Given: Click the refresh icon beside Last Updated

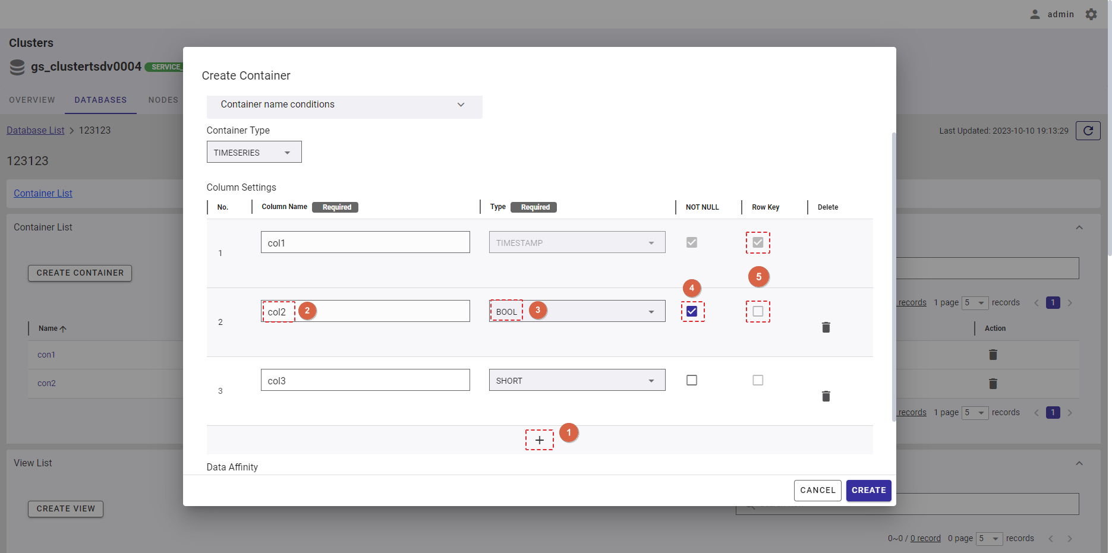Looking at the screenshot, I should tap(1088, 131).
